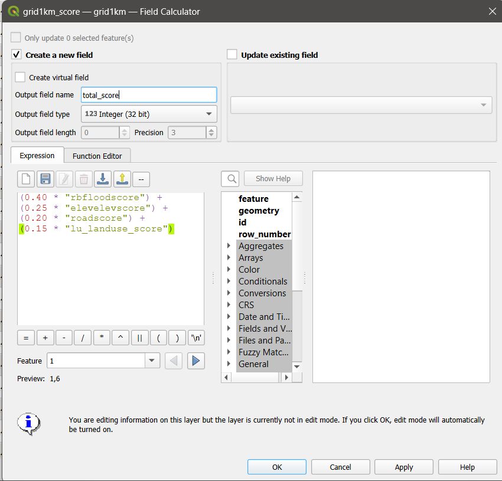This screenshot has height=481, width=502.
Task: Uncheck the Create a new field checkbox
Action: click(17, 55)
